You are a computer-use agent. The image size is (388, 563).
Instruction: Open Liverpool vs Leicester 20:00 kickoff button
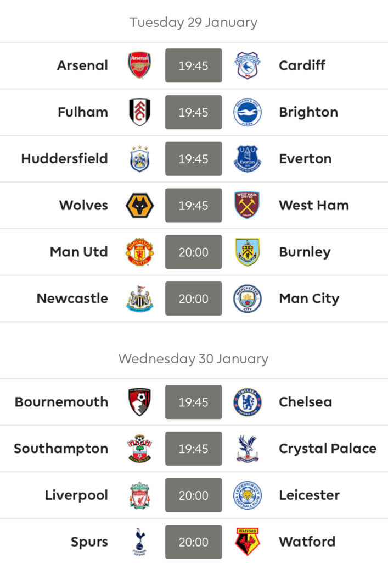[194, 495]
